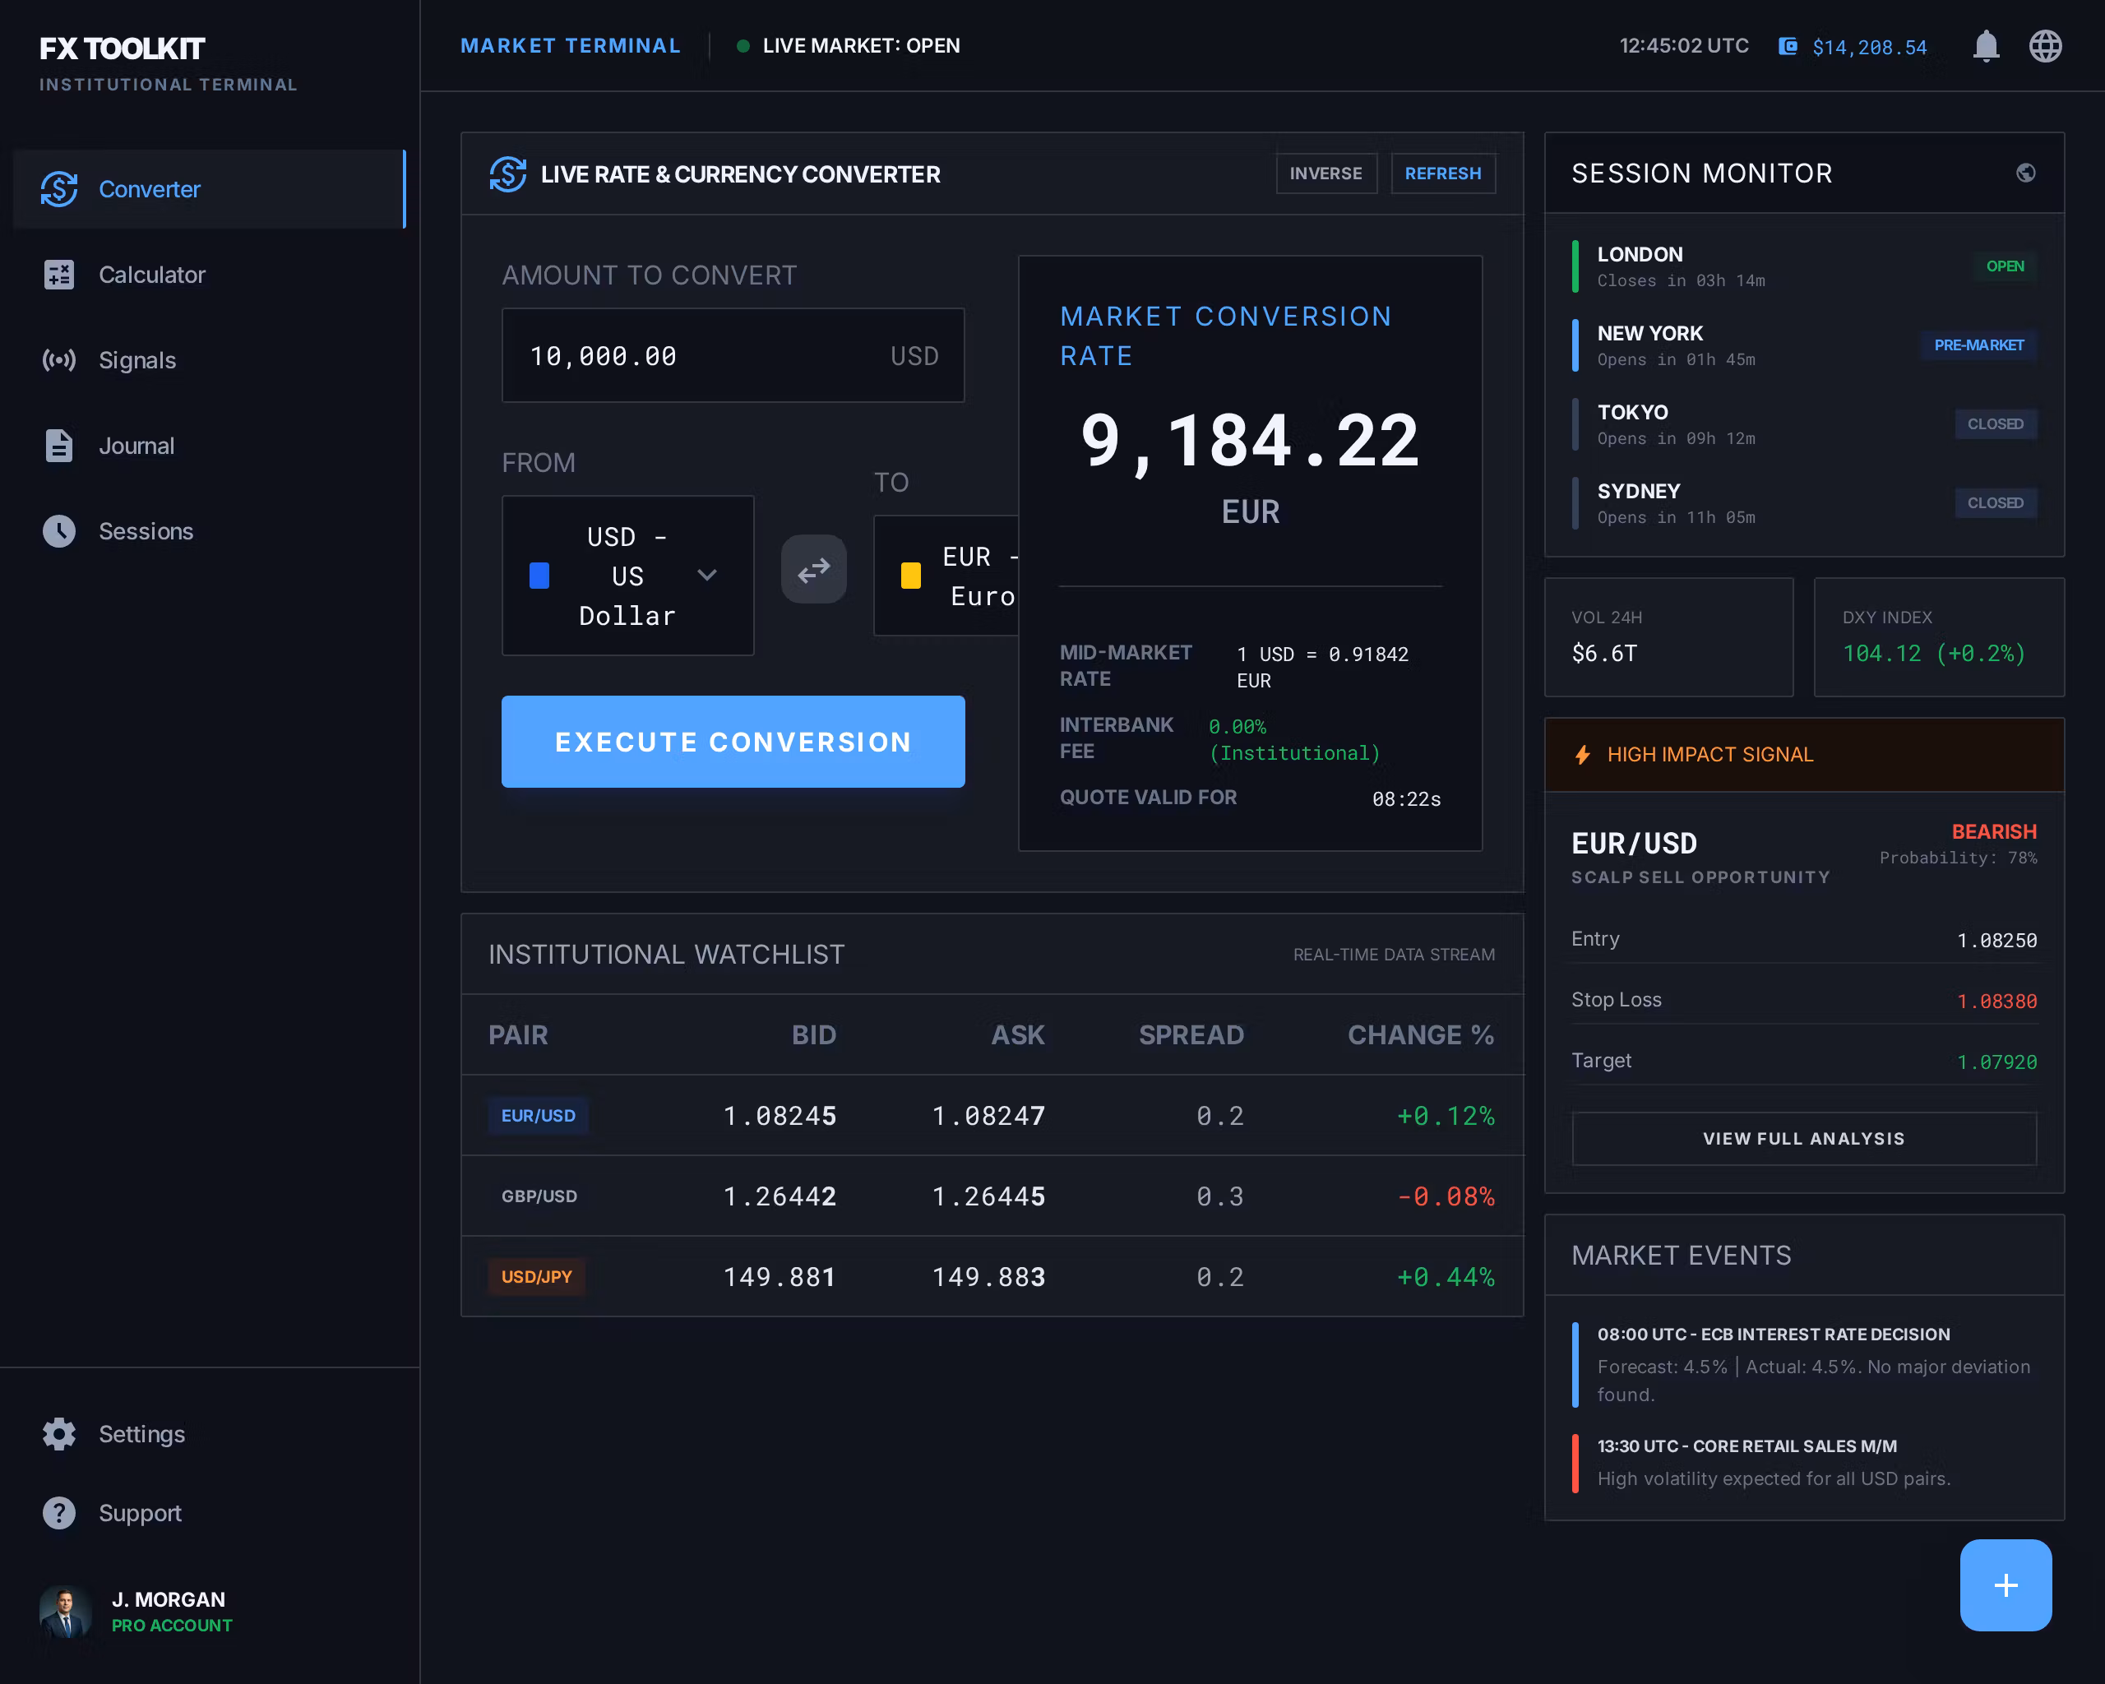Click the London OPEN badge
Screen dimensions: 2105x1684
coord(2006,266)
